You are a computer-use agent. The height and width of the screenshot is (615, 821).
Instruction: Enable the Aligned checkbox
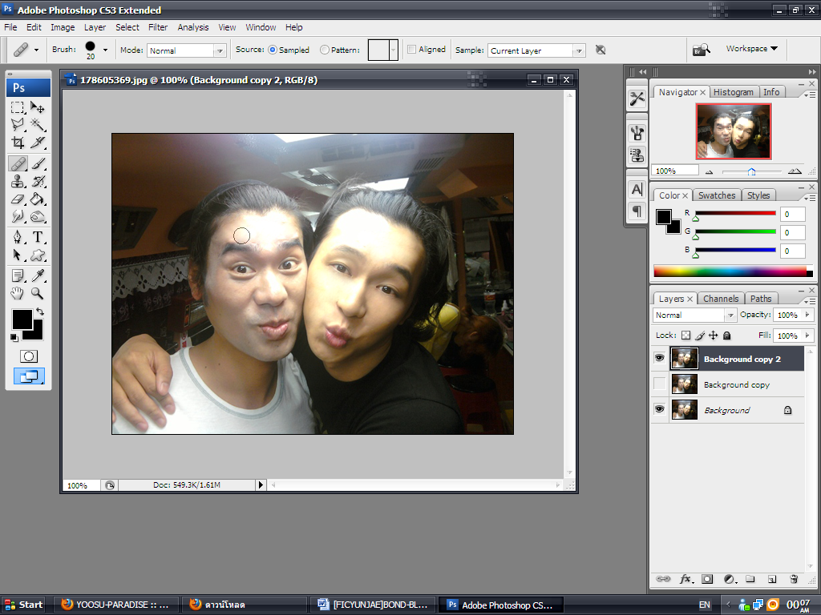pyautogui.click(x=411, y=50)
